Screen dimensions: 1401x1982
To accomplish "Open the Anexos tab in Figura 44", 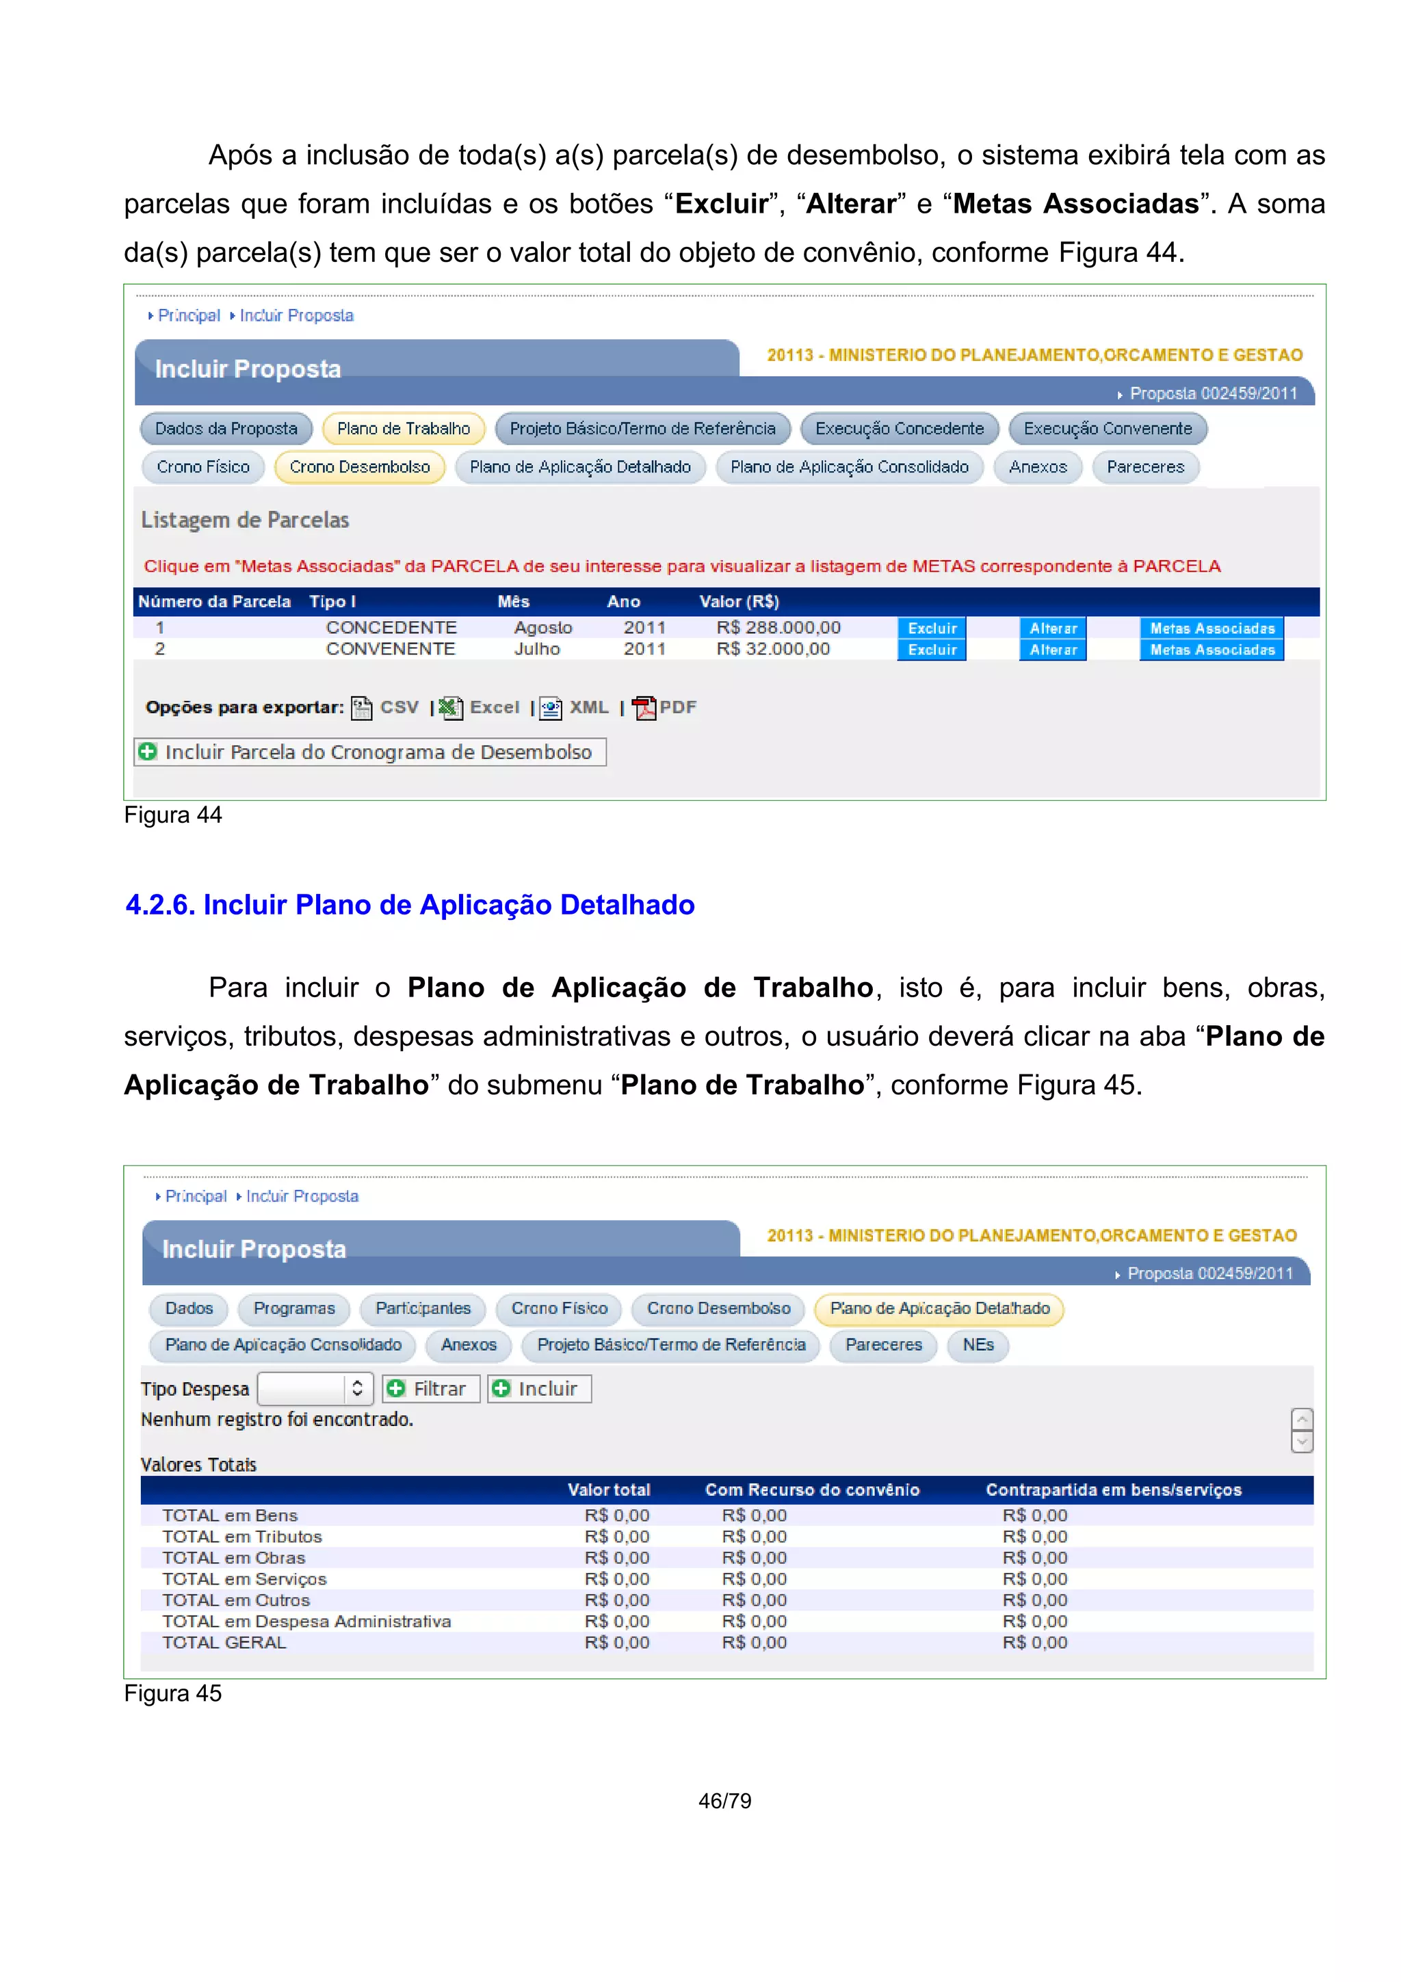I will 1038,467.
